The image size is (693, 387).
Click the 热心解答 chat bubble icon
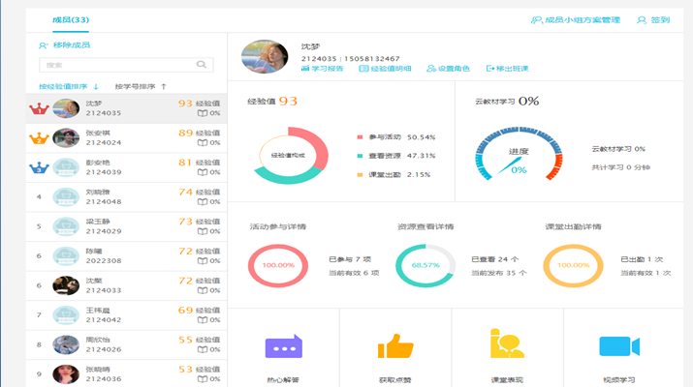(x=283, y=346)
